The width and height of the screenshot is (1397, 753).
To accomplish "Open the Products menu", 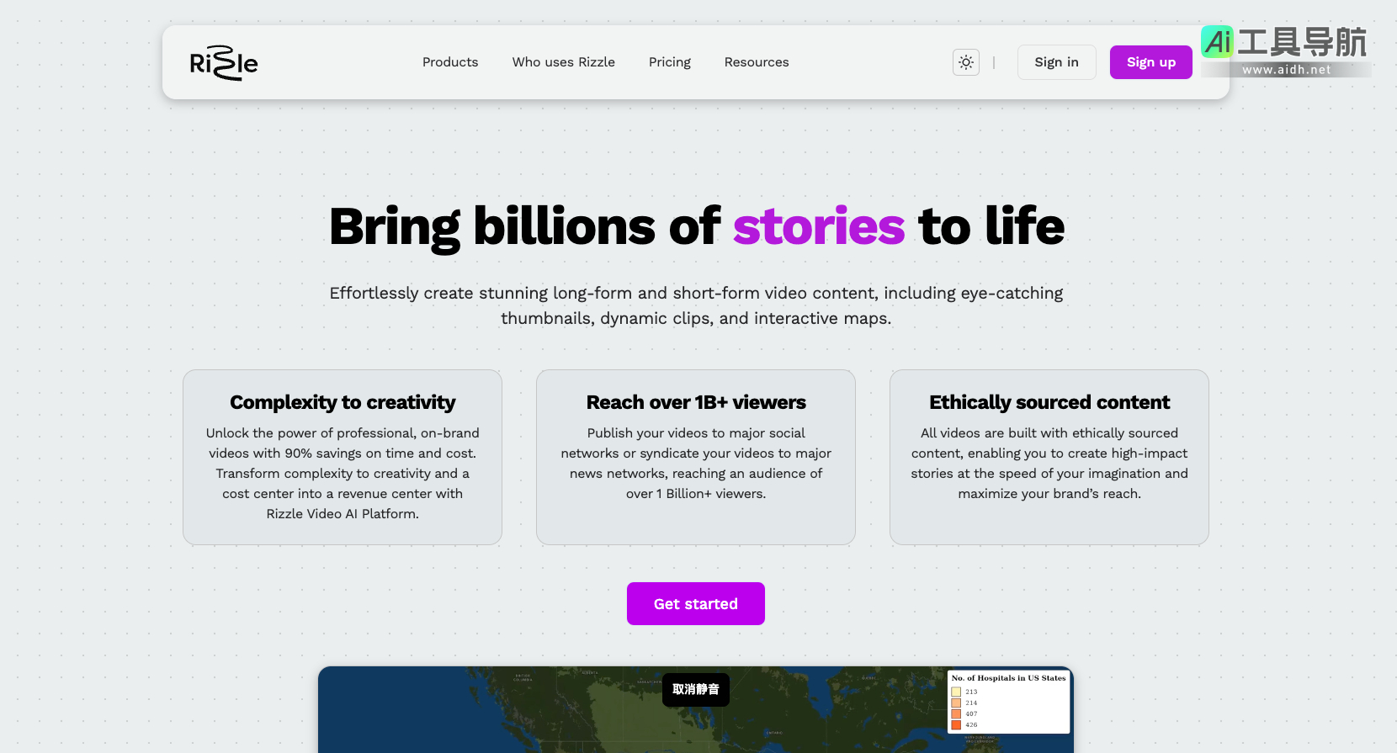I will point(450,62).
